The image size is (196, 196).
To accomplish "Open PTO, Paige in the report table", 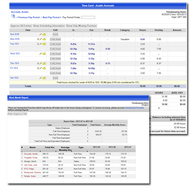I will (x=29, y=169).
